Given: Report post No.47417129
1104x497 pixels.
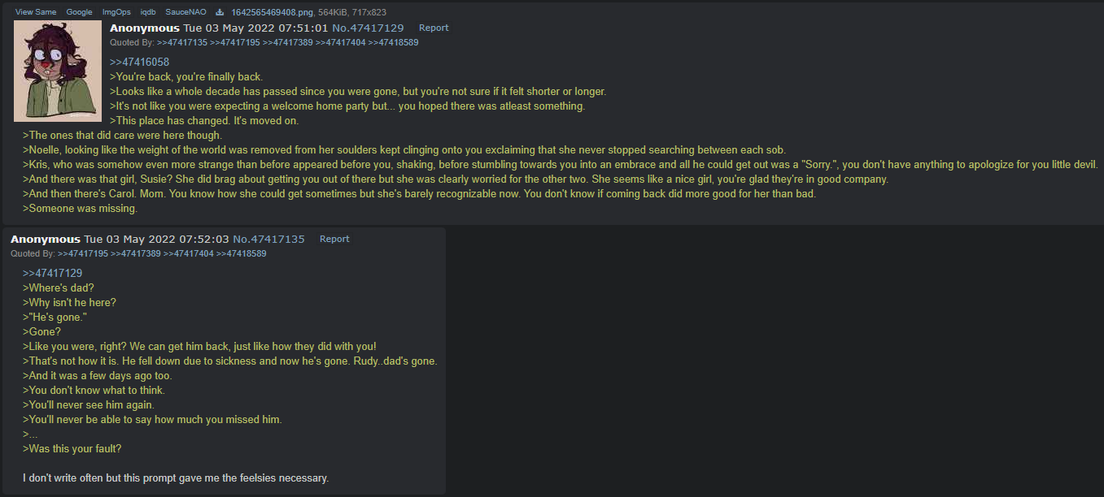Looking at the screenshot, I should coord(434,28).
